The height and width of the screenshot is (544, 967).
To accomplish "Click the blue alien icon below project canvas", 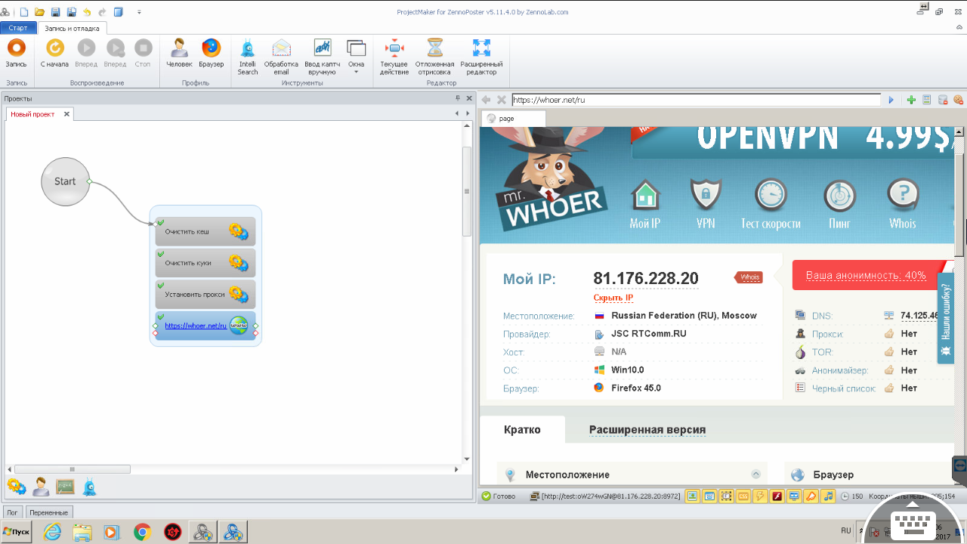I will pyautogui.click(x=89, y=487).
